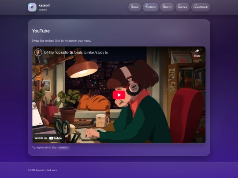Click the 'Swap the embed link' text

point(61,40)
